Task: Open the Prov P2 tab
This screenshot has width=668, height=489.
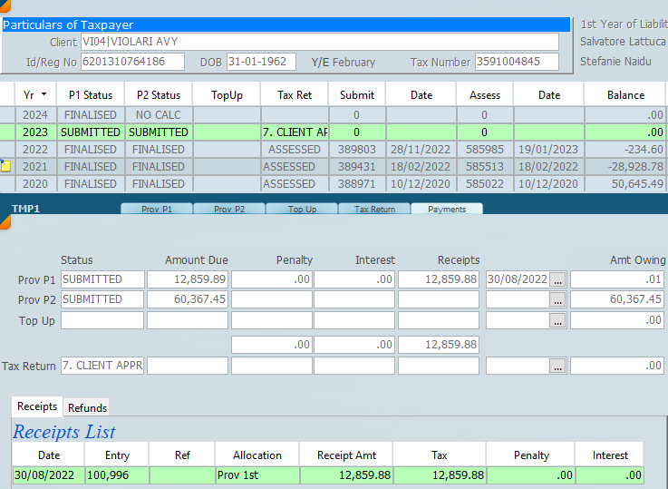Action: click(x=228, y=209)
